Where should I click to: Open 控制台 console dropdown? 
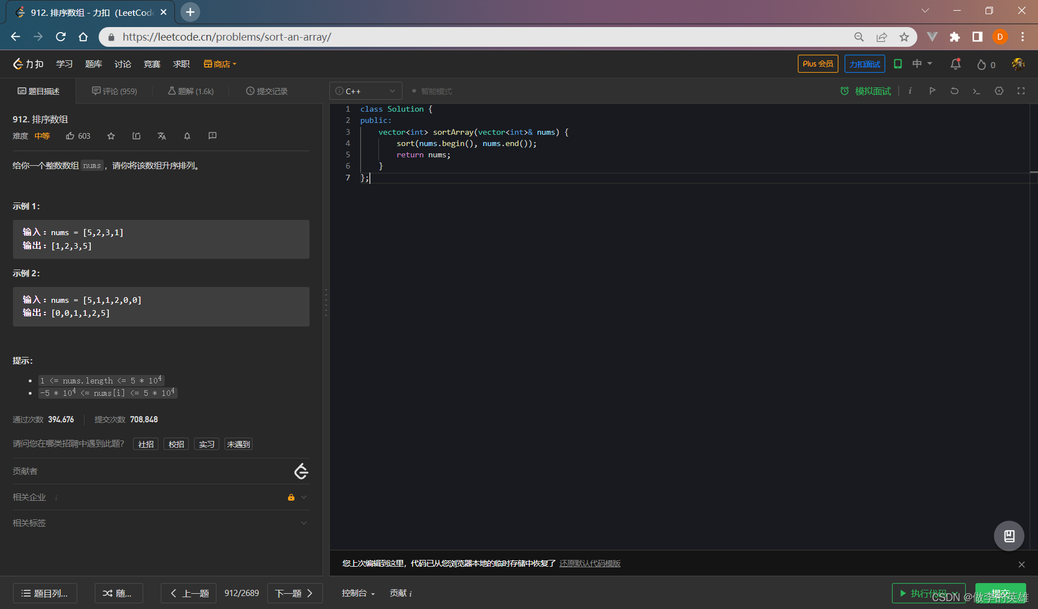pos(358,593)
